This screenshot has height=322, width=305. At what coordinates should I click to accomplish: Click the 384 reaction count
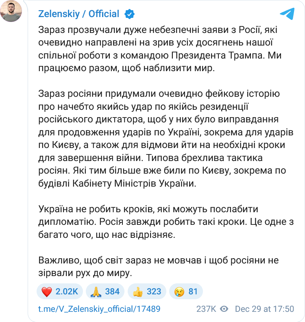pos(112,292)
